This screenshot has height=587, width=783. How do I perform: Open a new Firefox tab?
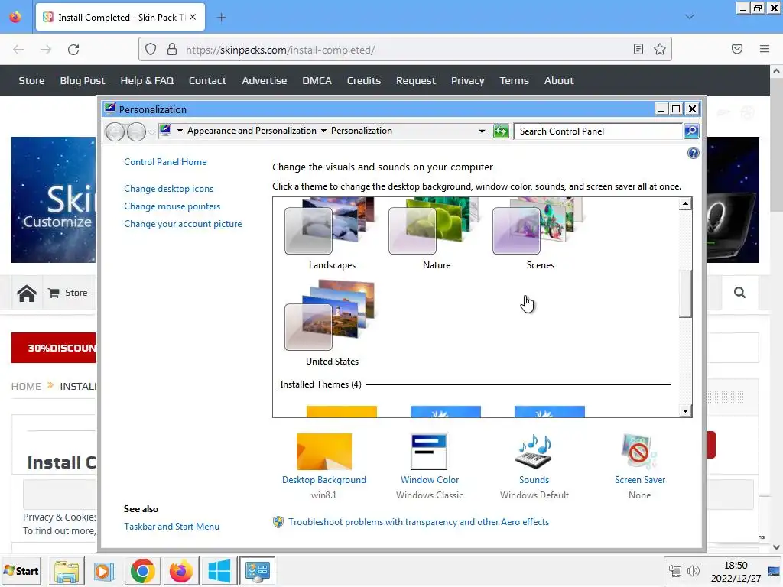(x=221, y=18)
